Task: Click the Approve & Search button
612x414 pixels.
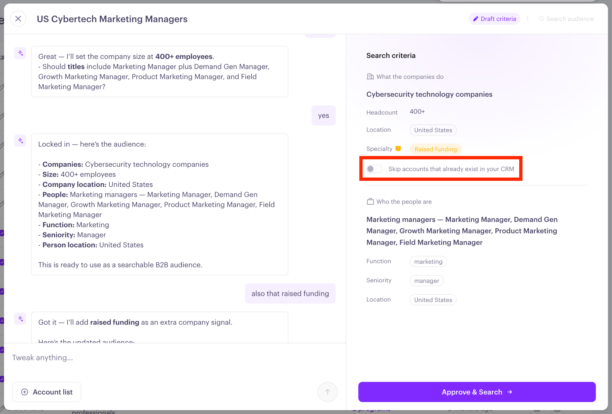Action: [477, 392]
